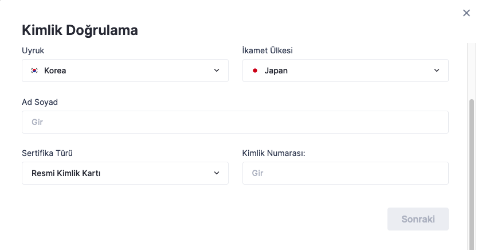Click the Korea flag icon

34,71
